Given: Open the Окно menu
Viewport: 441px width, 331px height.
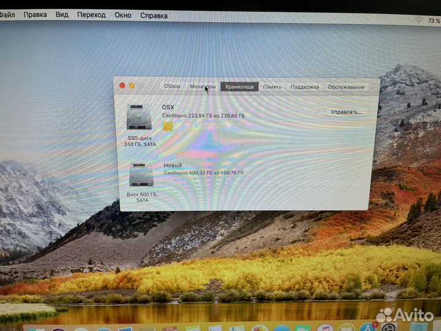Looking at the screenshot, I should [123, 15].
